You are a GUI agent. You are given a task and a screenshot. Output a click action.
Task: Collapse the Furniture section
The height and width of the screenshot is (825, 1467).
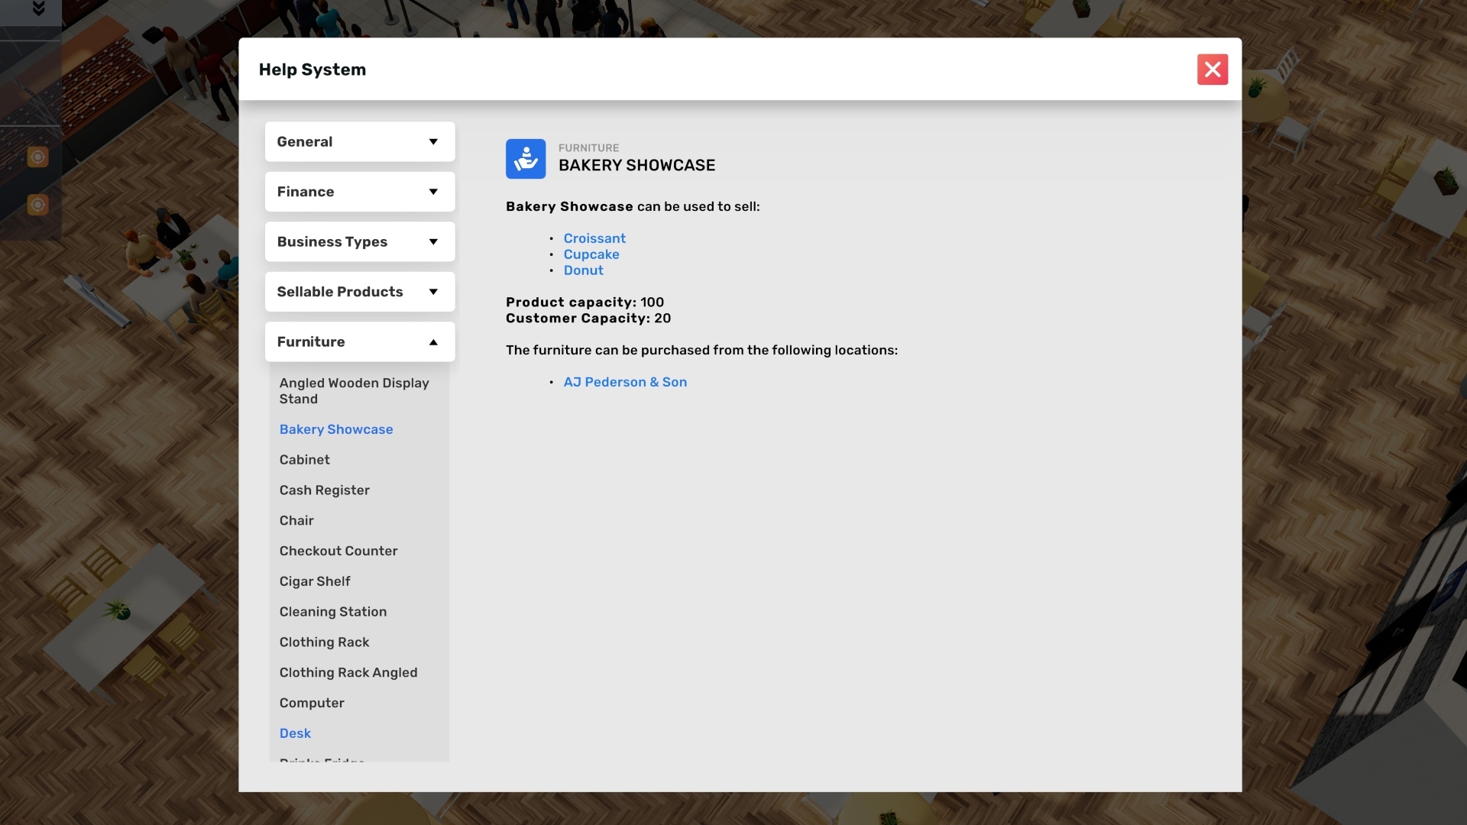(359, 342)
